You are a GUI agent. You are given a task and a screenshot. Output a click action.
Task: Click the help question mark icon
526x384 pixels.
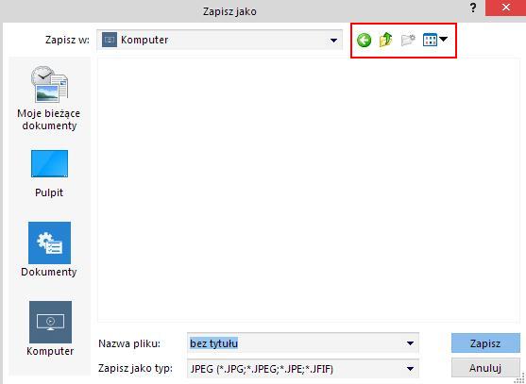coord(473,8)
